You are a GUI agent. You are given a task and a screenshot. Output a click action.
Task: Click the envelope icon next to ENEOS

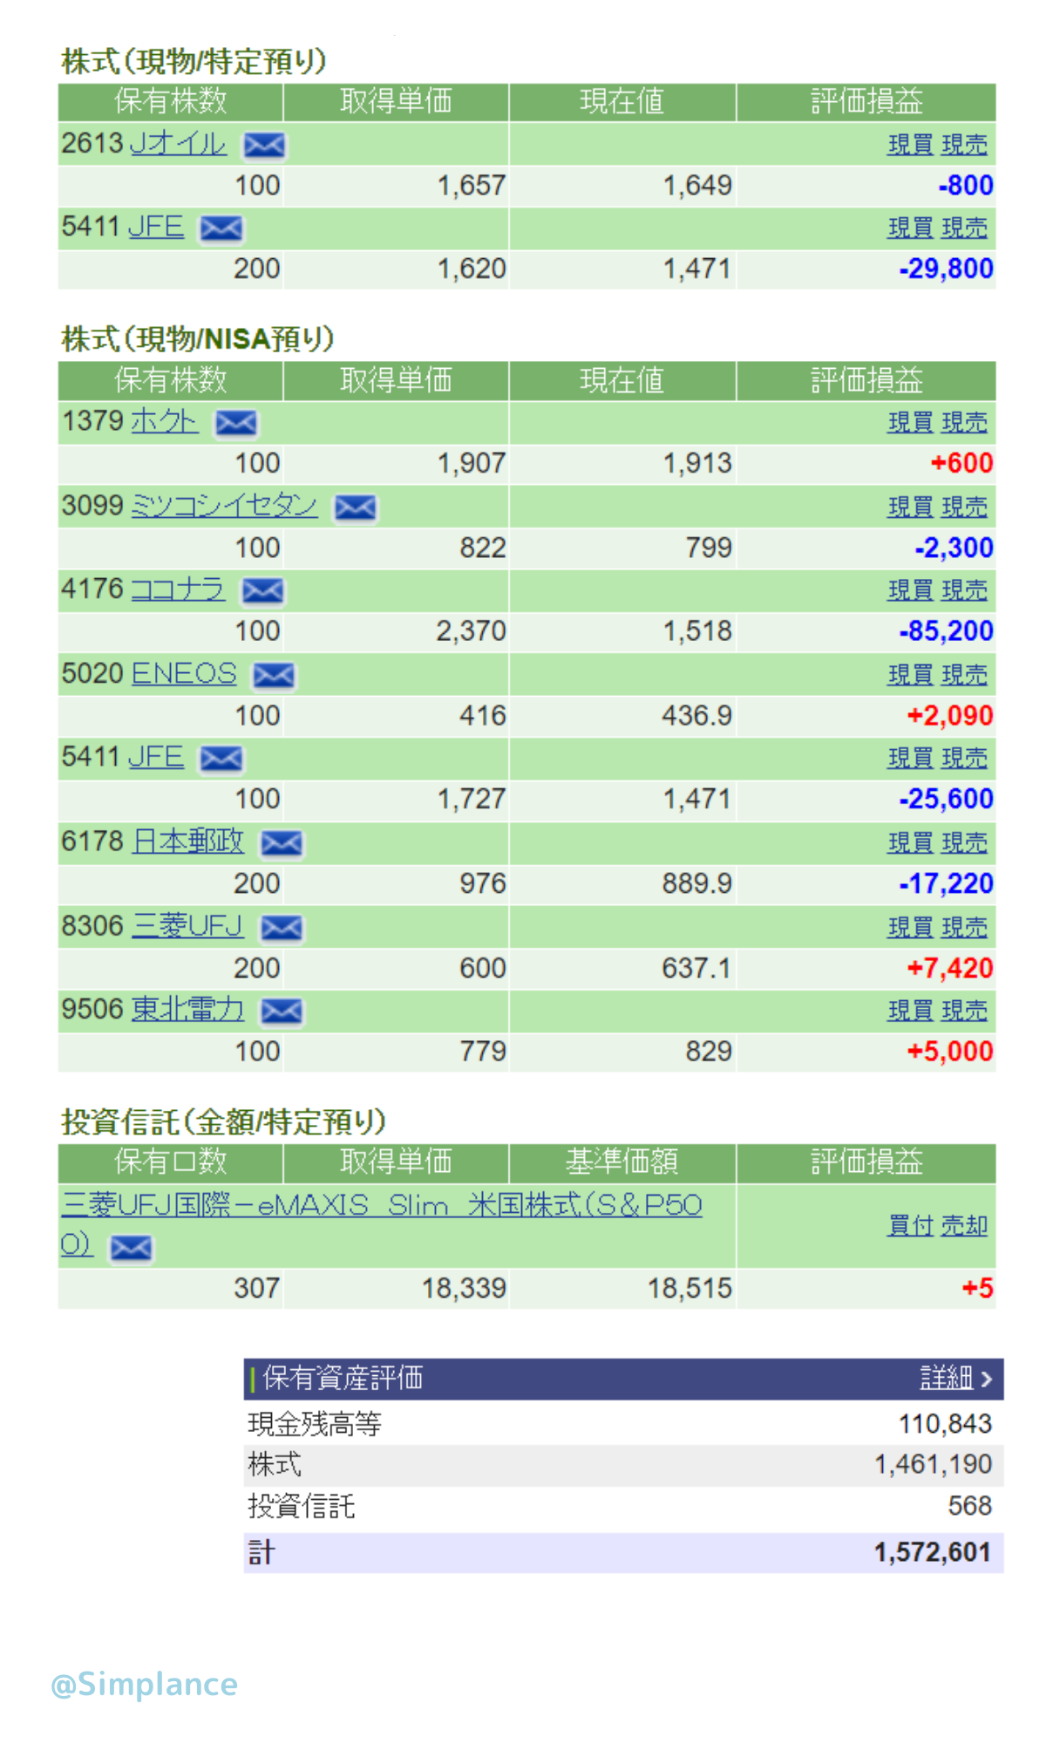coord(274,675)
